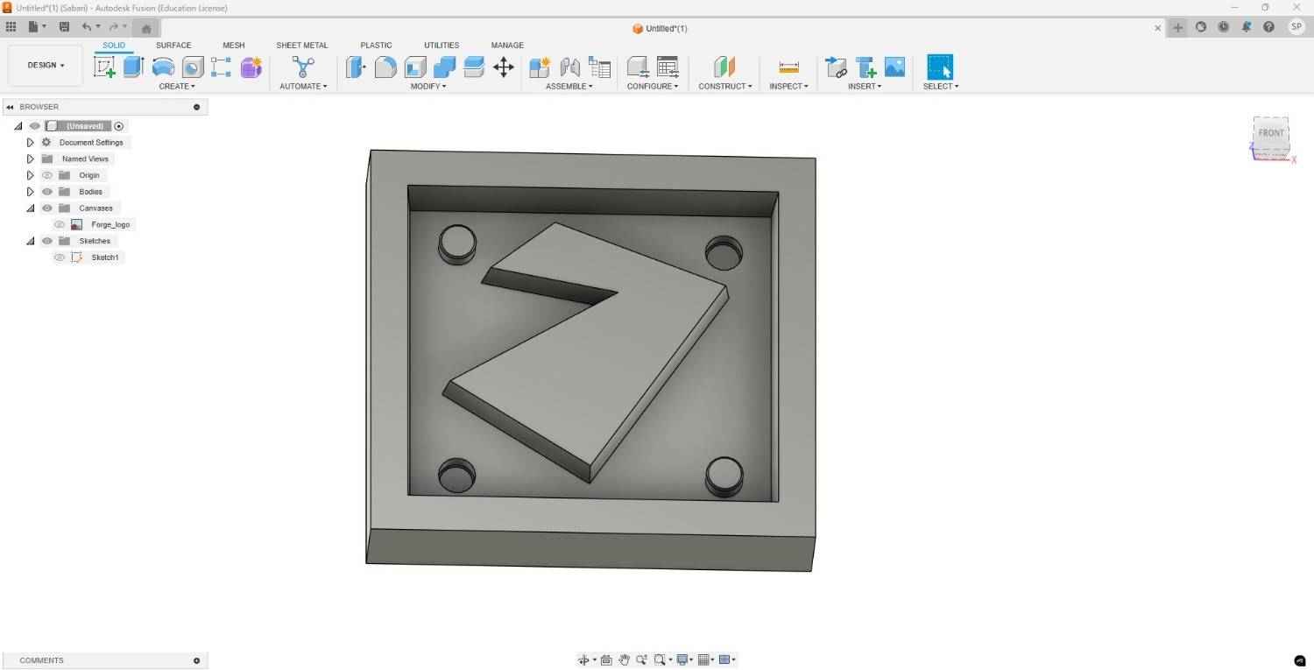The image size is (1314, 670).
Task: Collapse the BROWSER panel with the double arrows
Action: [x=10, y=107]
